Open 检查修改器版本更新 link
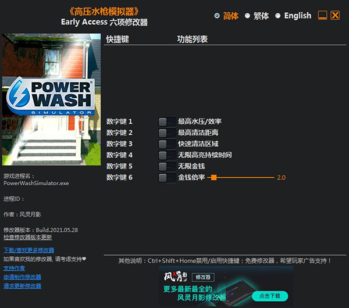This screenshot has width=349, height=308. coord(27,237)
